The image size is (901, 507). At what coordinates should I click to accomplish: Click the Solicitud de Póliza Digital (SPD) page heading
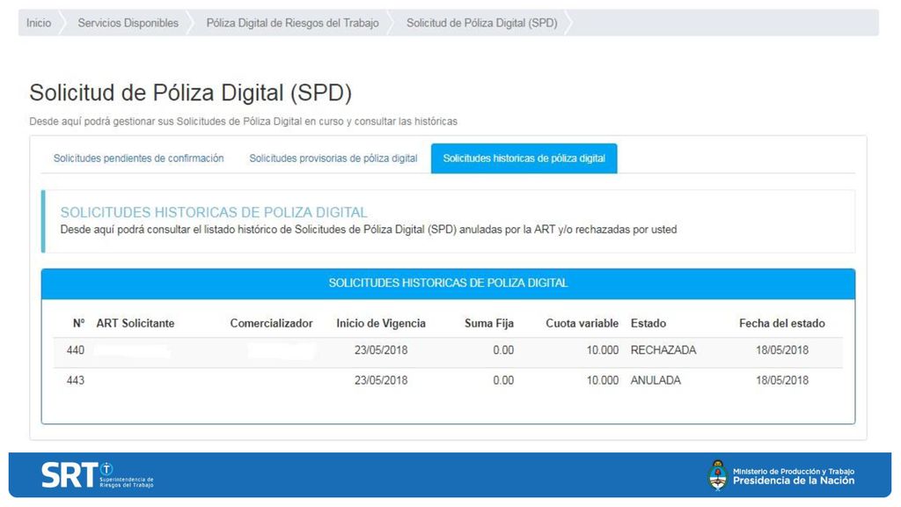click(x=190, y=93)
